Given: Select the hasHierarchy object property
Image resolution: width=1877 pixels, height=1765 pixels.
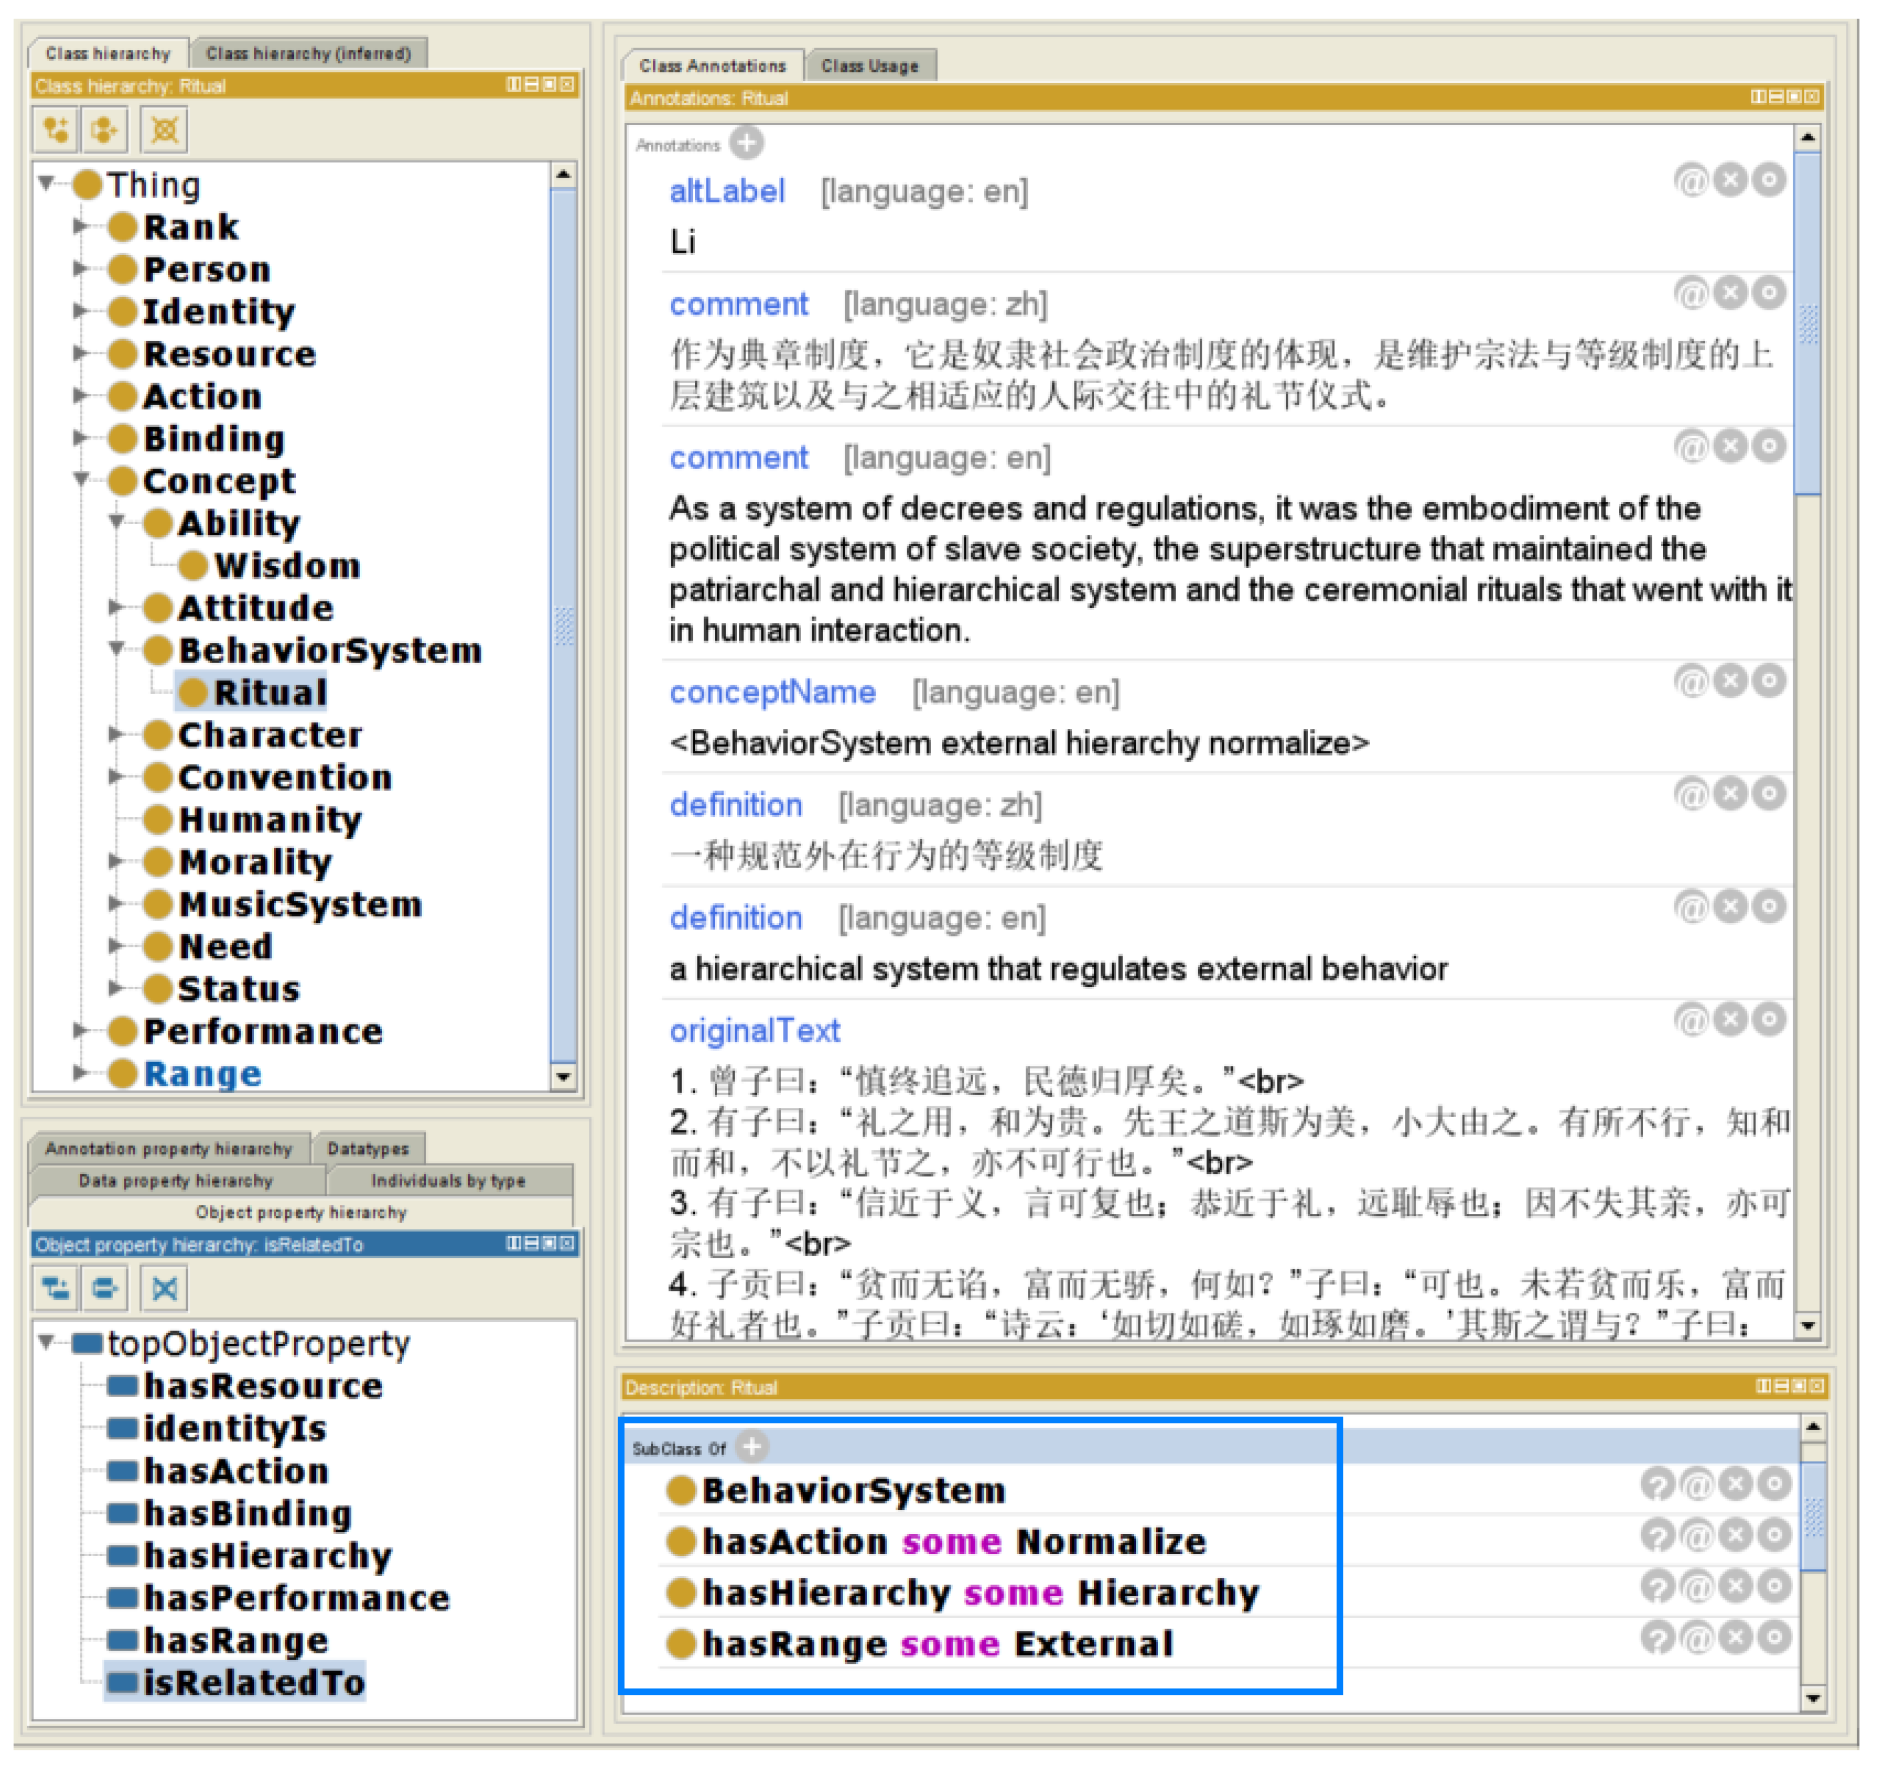Looking at the screenshot, I should pos(267,1556).
